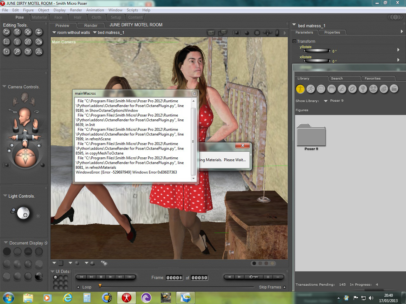
Task: Adjust the xRotate parameter dial
Action: click(x=317, y=61)
